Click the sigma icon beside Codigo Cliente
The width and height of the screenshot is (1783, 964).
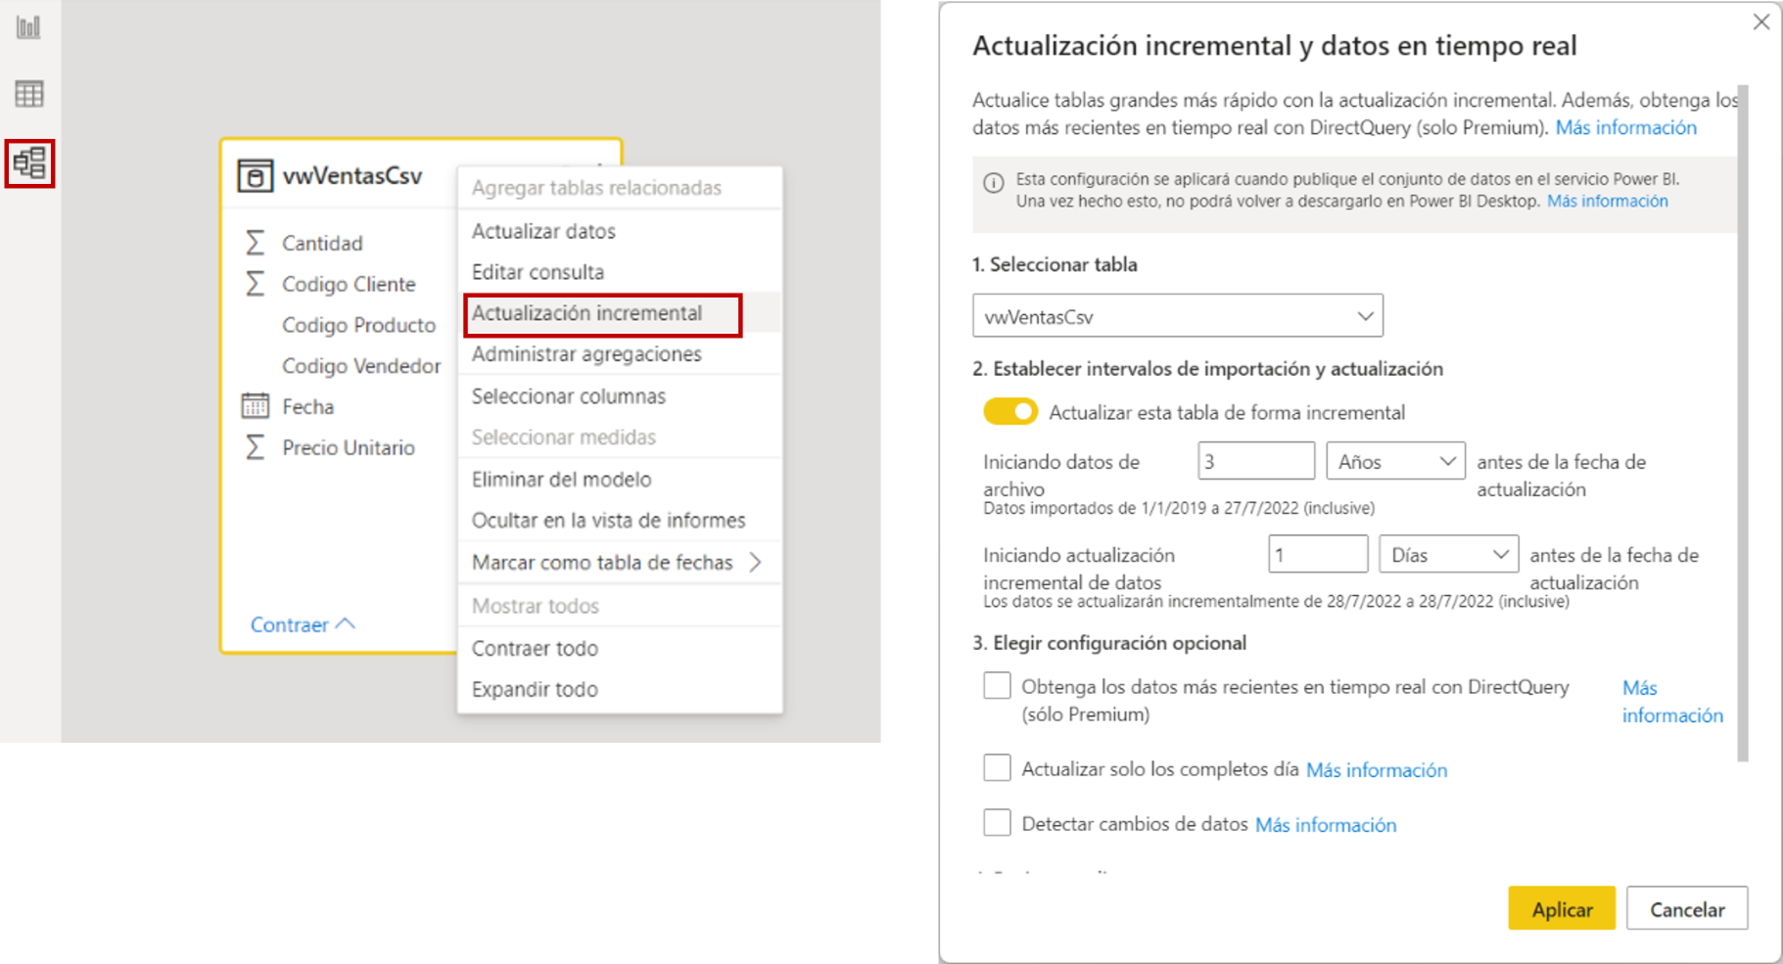(x=254, y=284)
